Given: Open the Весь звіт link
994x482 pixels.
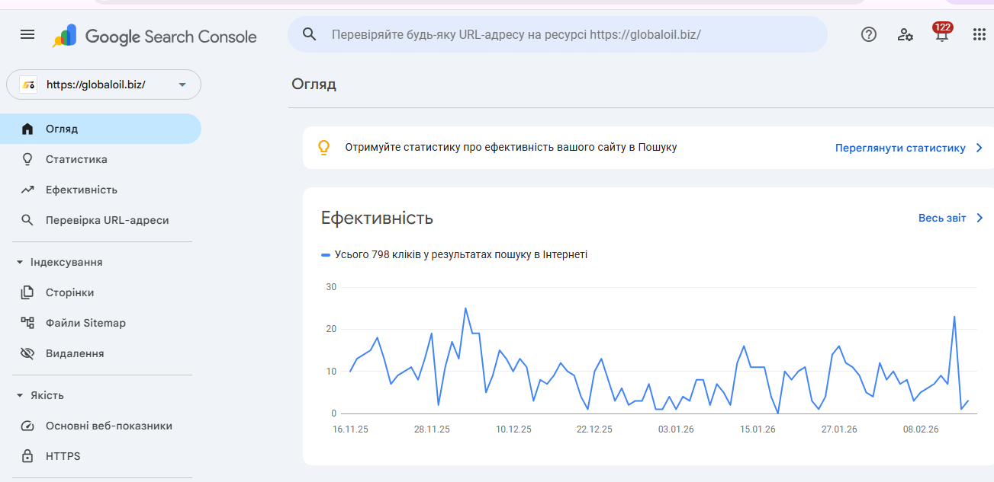Looking at the screenshot, I should (942, 218).
